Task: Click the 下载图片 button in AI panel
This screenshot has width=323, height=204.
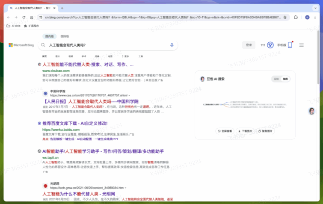Action: click(245, 131)
